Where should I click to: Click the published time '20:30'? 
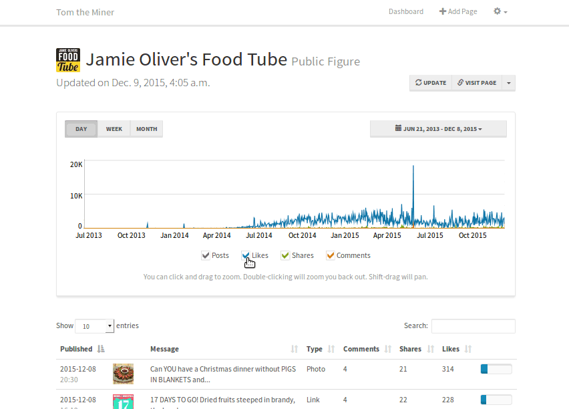(69, 380)
